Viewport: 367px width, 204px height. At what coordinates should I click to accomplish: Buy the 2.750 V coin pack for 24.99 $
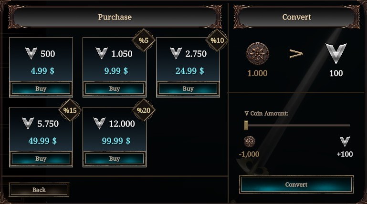pos(188,89)
